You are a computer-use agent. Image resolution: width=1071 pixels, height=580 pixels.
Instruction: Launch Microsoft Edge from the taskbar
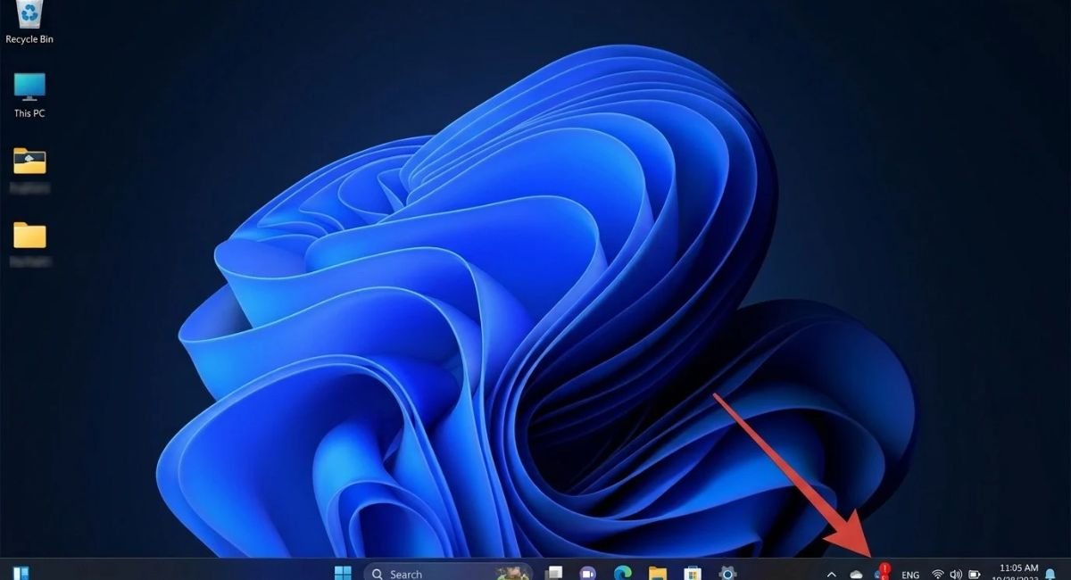(x=623, y=574)
